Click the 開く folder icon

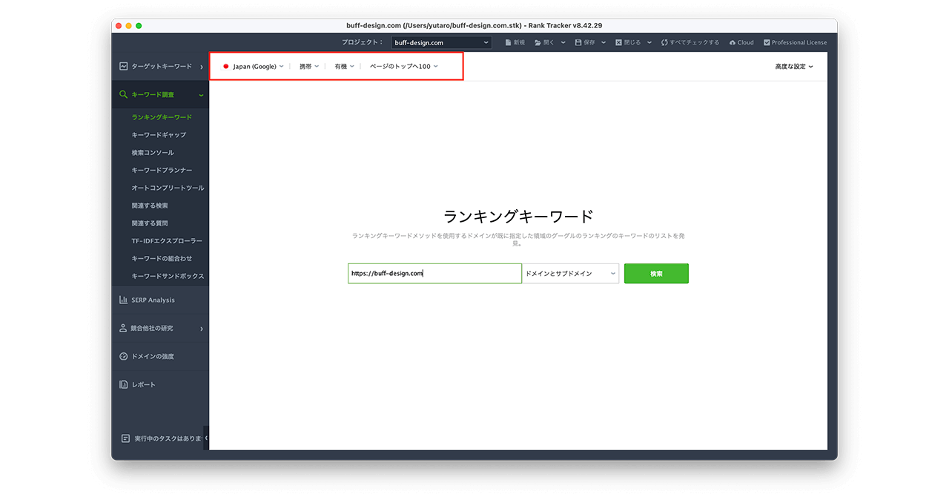[538, 43]
